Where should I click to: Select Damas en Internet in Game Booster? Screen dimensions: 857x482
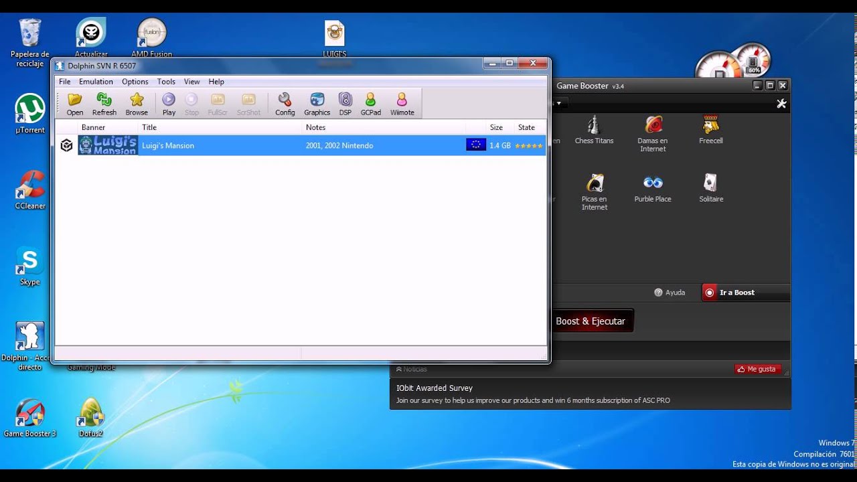click(653, 134)
